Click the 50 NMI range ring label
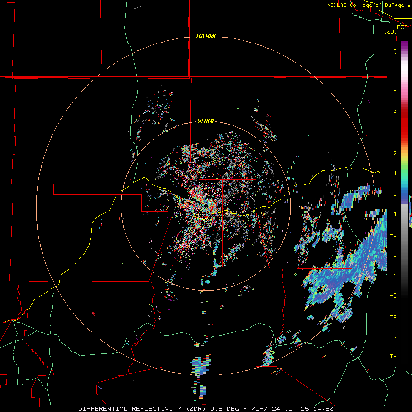Screen dimensions: 412x412 coord(206,121)
